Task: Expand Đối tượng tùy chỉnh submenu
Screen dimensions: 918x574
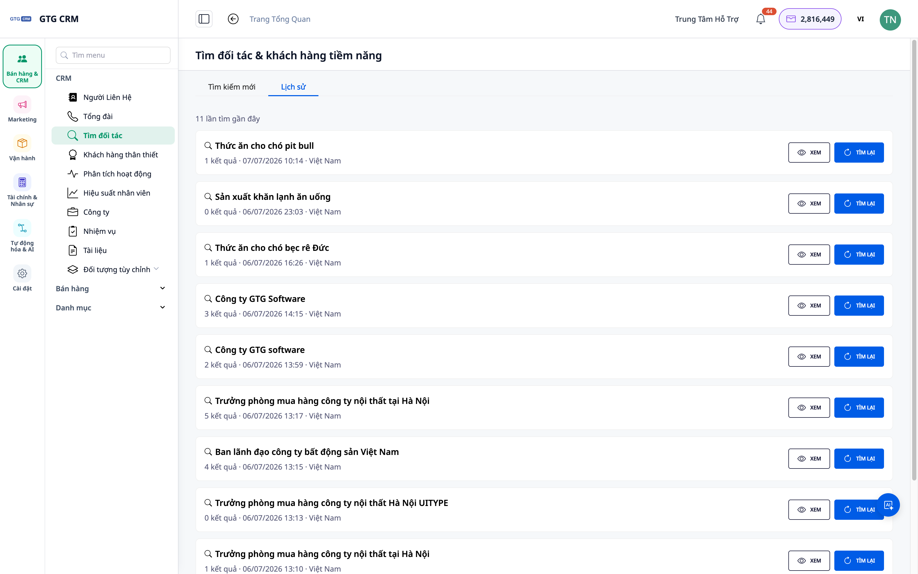Action: pyautogui.click(x=113, y=269)
